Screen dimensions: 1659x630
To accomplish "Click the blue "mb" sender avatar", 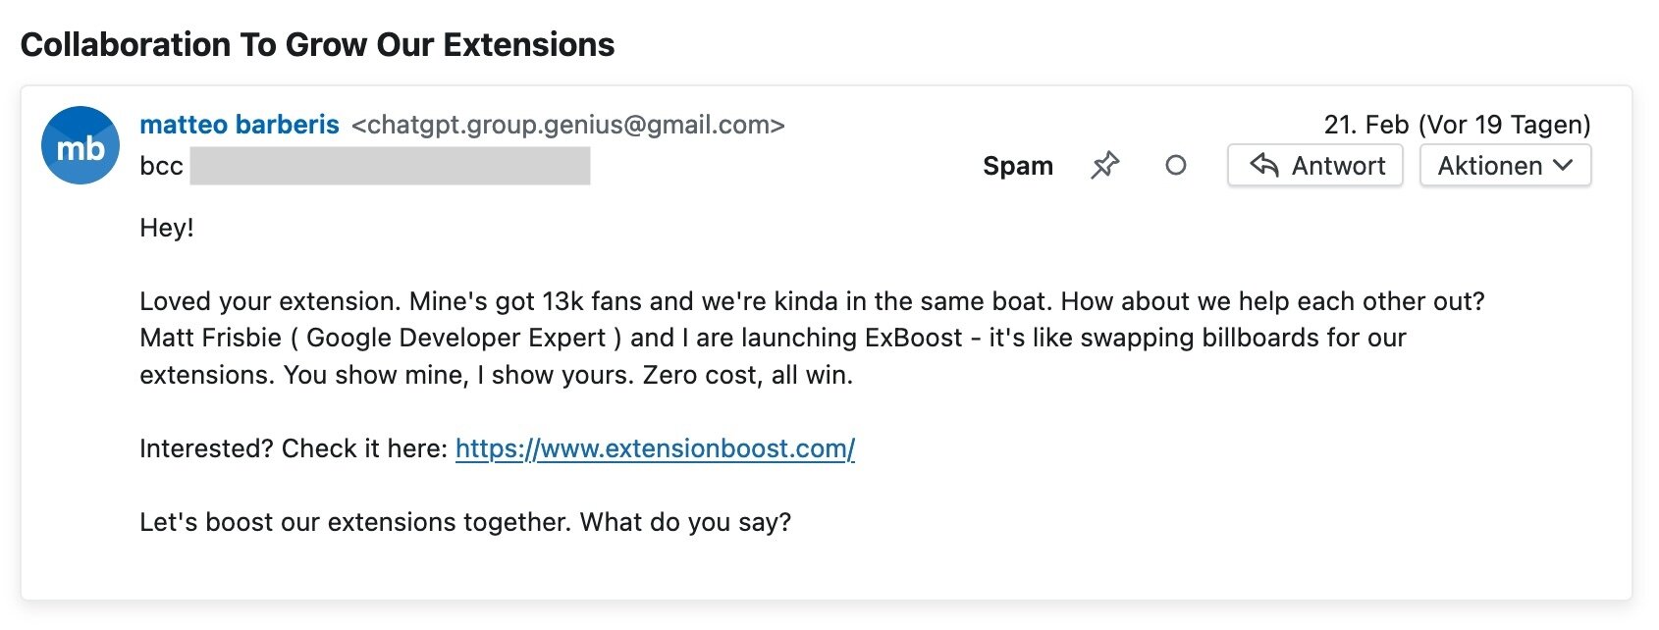I will point(80,146).
